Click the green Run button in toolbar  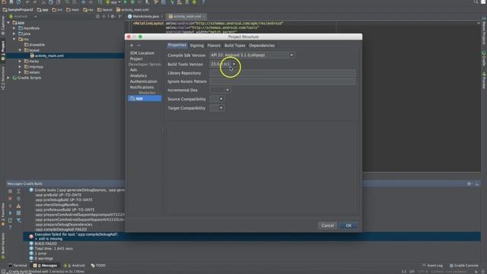click(126, 2)
